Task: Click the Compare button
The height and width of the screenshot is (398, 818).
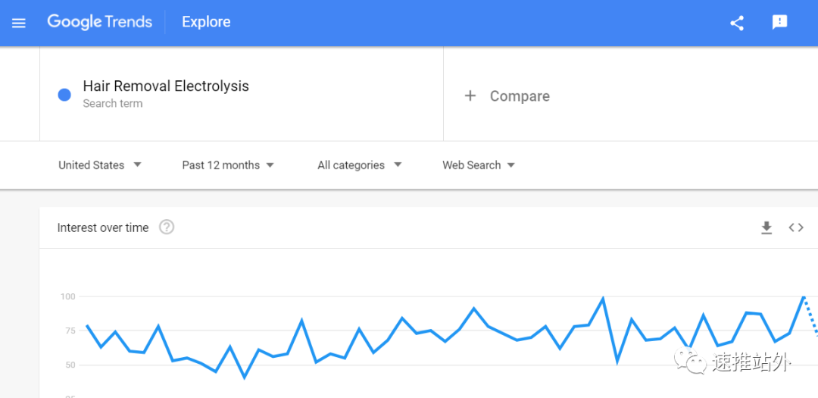Action: pos(520,96)
